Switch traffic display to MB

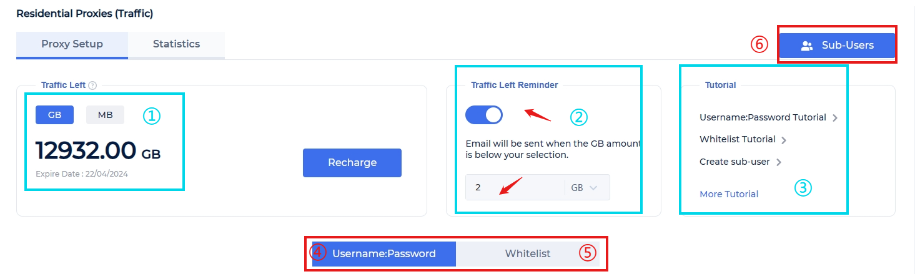[105, 115]
